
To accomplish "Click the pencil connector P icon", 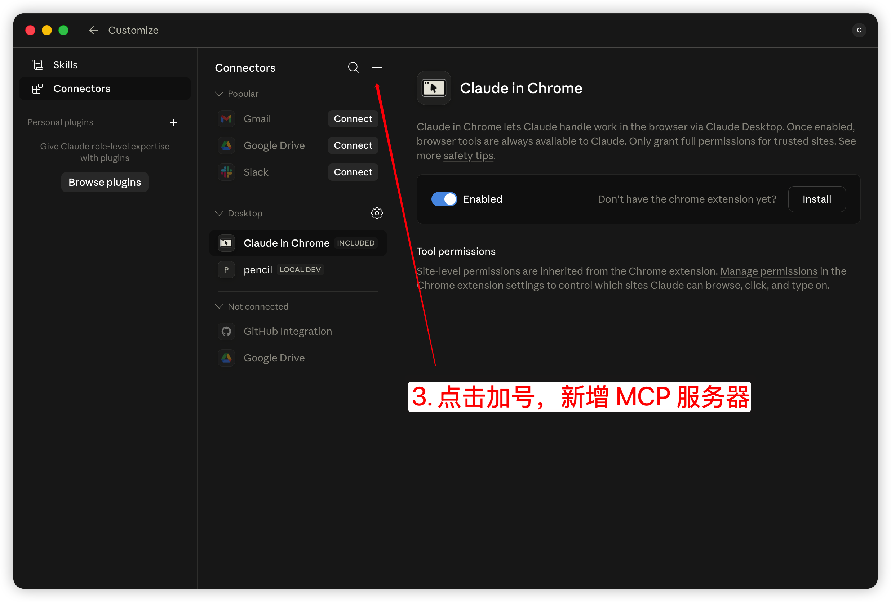I will pos(226,270).
